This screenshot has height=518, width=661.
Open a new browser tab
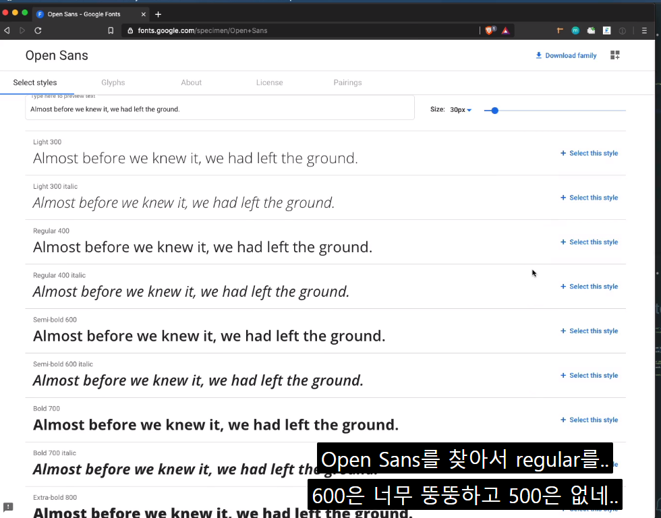coord(158,14)
